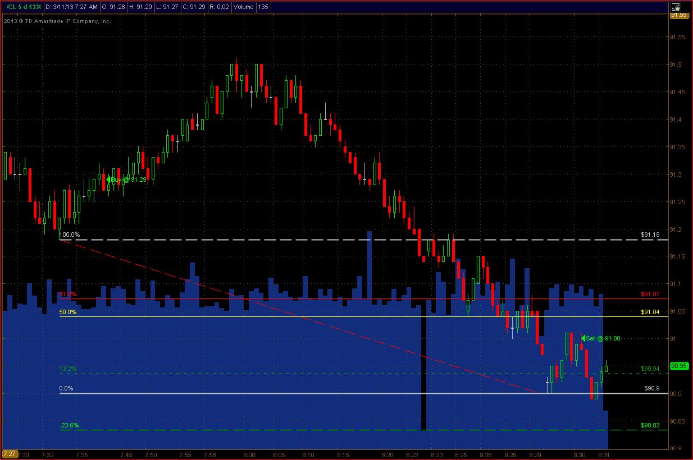693x460 pixels.
Task: Click the date D: 3/11/13 7:27 AM
Action: pyautogui.click(x=73, y=7)
